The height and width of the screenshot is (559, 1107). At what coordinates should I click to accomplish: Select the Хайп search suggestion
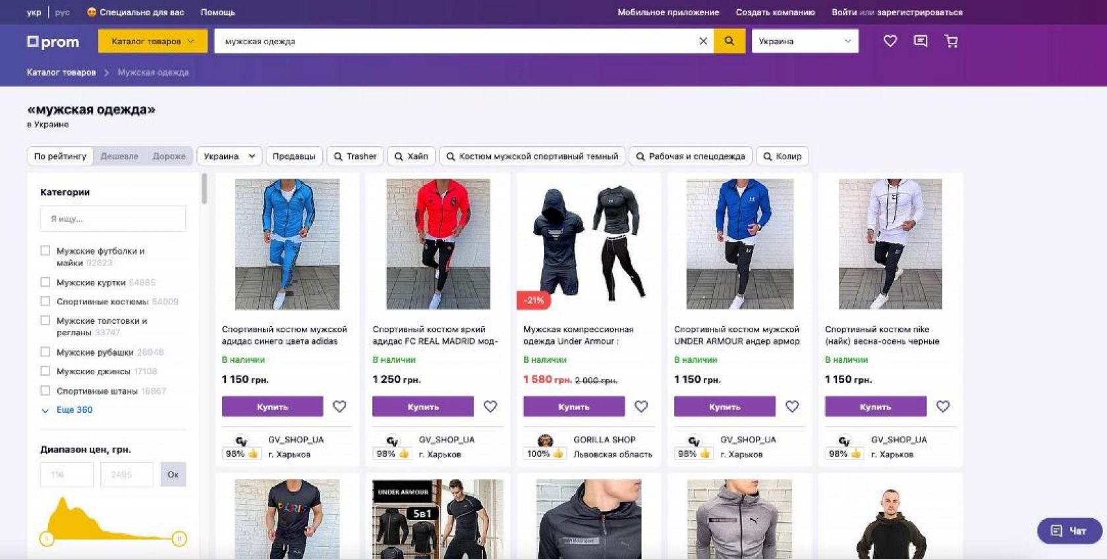(x=411, y=156)
